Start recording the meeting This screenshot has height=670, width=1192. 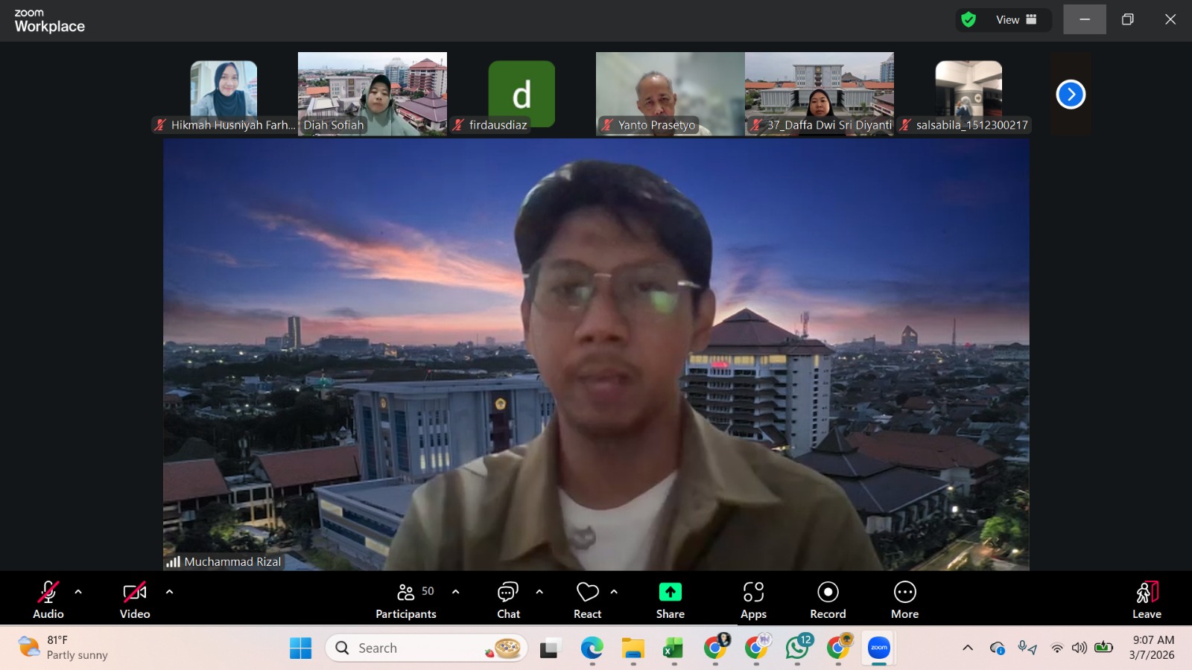click(828, 599)
